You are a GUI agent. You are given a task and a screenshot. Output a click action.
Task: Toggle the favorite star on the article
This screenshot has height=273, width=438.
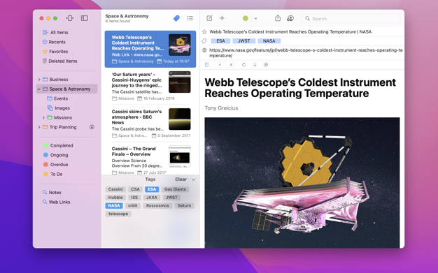(x=204, y=32)
